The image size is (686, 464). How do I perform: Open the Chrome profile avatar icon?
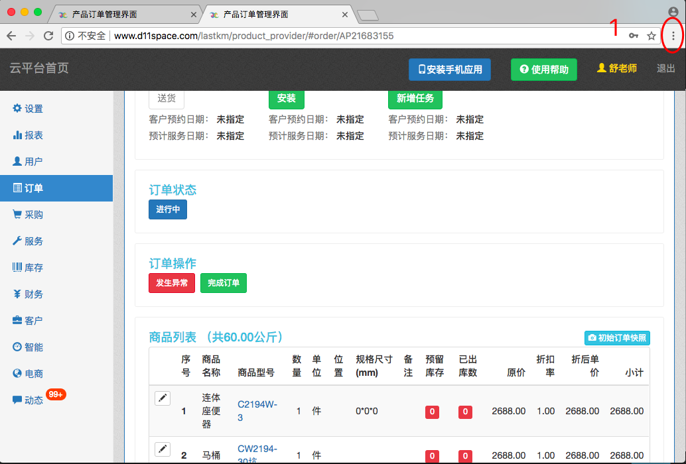pos(673,12)
